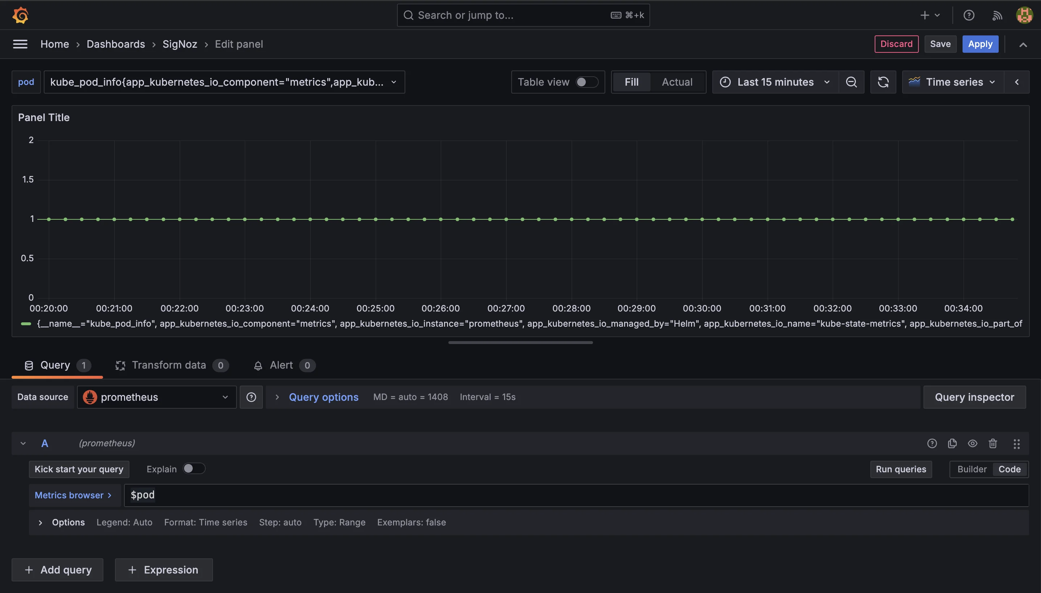Switch to the Transform data tab
The image size is (1041, 593).
coord(169,365)
